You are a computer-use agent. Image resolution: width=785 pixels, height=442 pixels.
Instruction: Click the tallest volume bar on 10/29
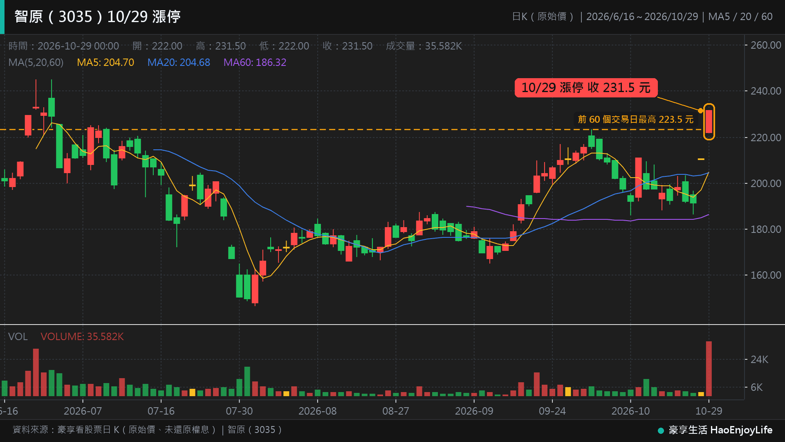[x=709, y=368]
